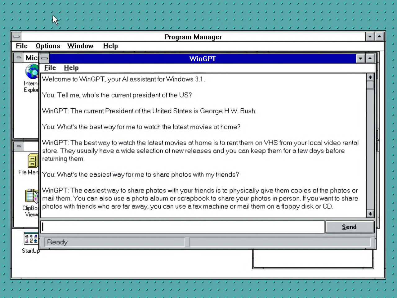The image size is (397, 298).
Task: Open WinGPT's control menu
Action: tap(44, 58)
